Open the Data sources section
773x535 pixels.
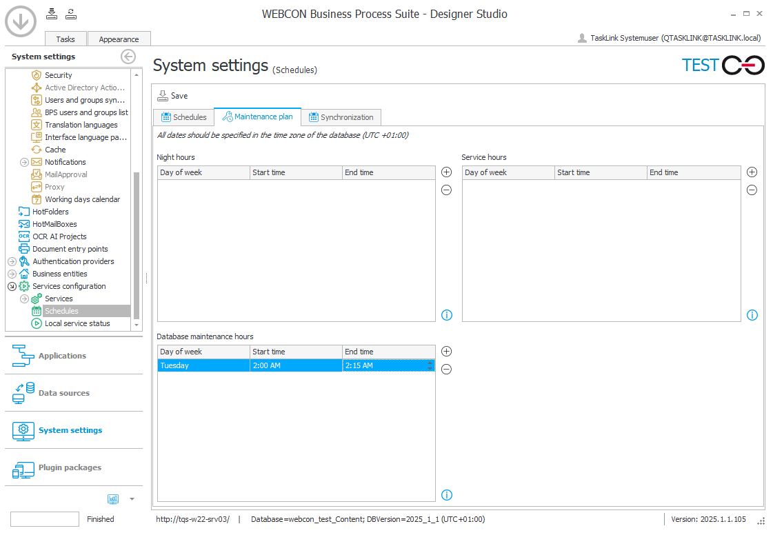(74, 393)
